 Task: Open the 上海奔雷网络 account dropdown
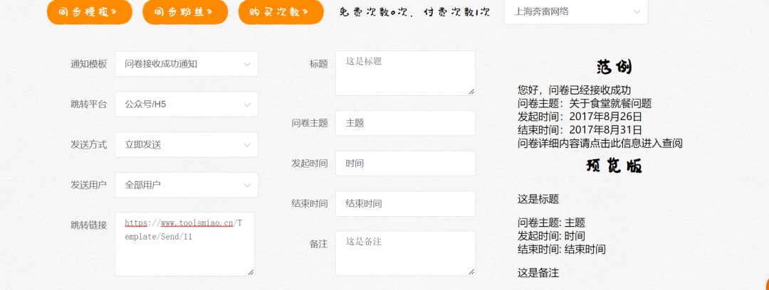[576, 12]
